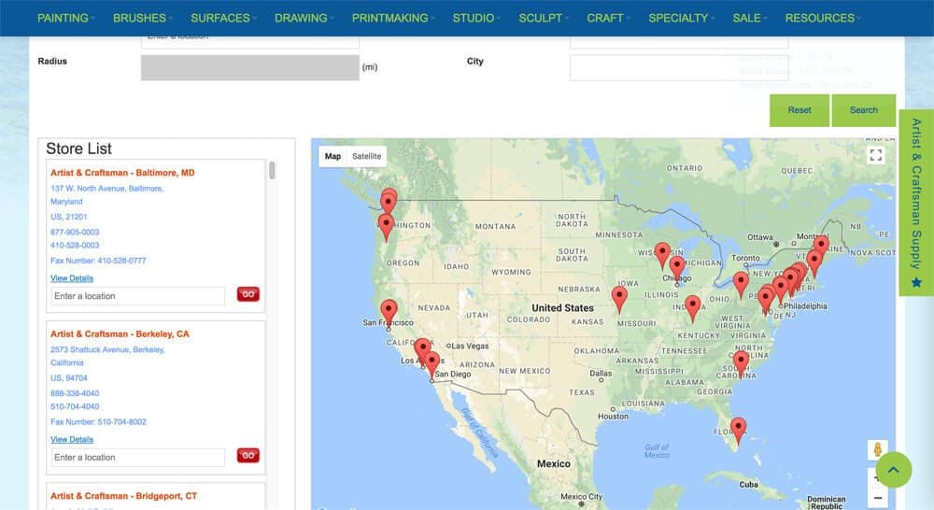The height and width of the screenshot is (510, 934).
Task: Click GO button in Berkeley store card
Action: [x=248, y=456]
